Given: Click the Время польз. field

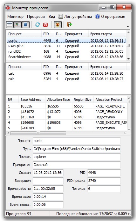Looking at the screenshot, I should click(48, 204).
